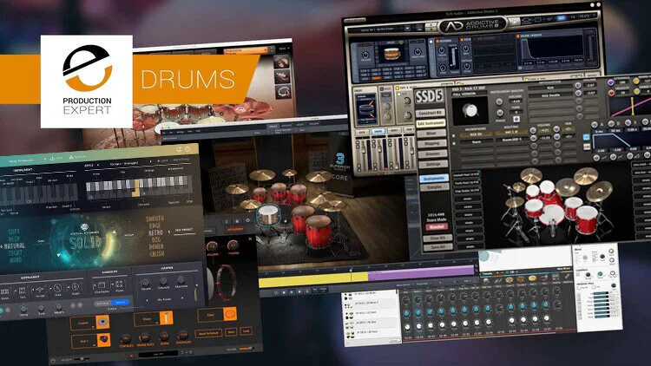This screenshot has width=651, height=366.
Task: Open the Mixer page in SSD5
Action: tap(431, 134)
